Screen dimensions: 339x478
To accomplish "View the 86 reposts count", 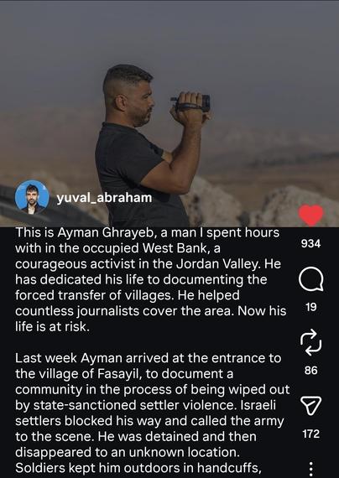I will [x=311, y=371].
